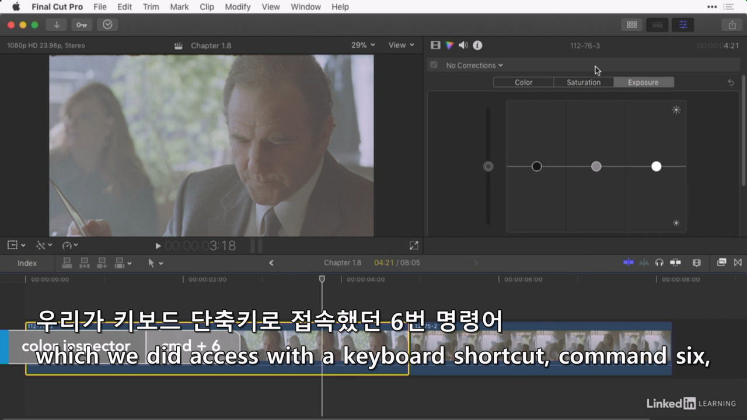Open the transitions browser icon
The height and width of the screenshot is (420, 747).
tap(738, 262)
